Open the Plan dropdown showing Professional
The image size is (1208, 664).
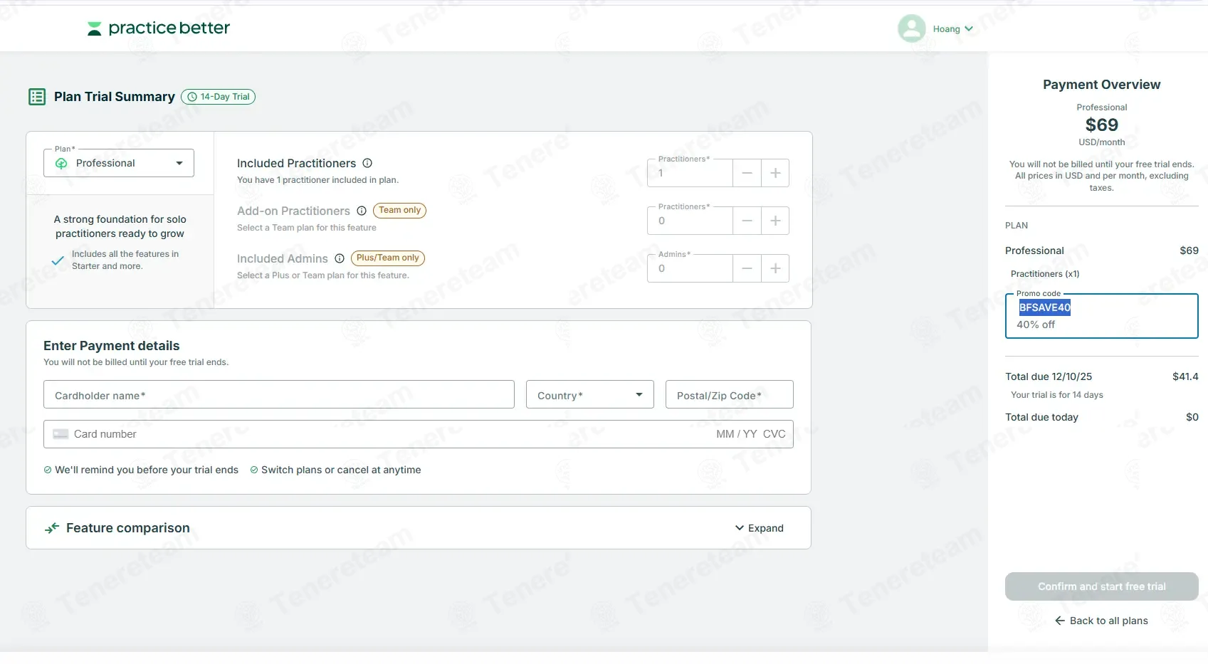pos(119,163)
